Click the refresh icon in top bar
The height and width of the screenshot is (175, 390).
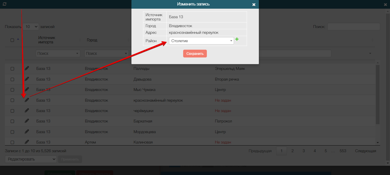tap(5, 4)
